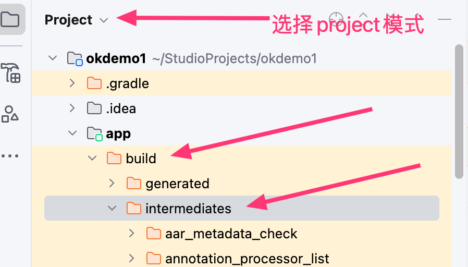Viewport: 468px width, 267px height.
Task: Open More tool windows ellipsis
Action: tap(10, 155)
